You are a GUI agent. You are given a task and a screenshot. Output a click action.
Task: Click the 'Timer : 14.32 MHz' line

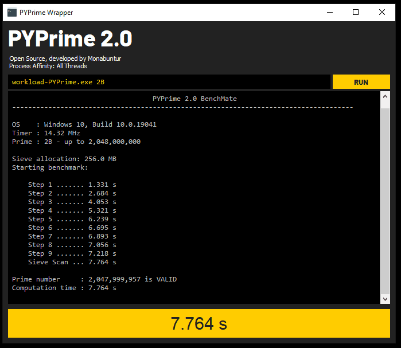46,133
